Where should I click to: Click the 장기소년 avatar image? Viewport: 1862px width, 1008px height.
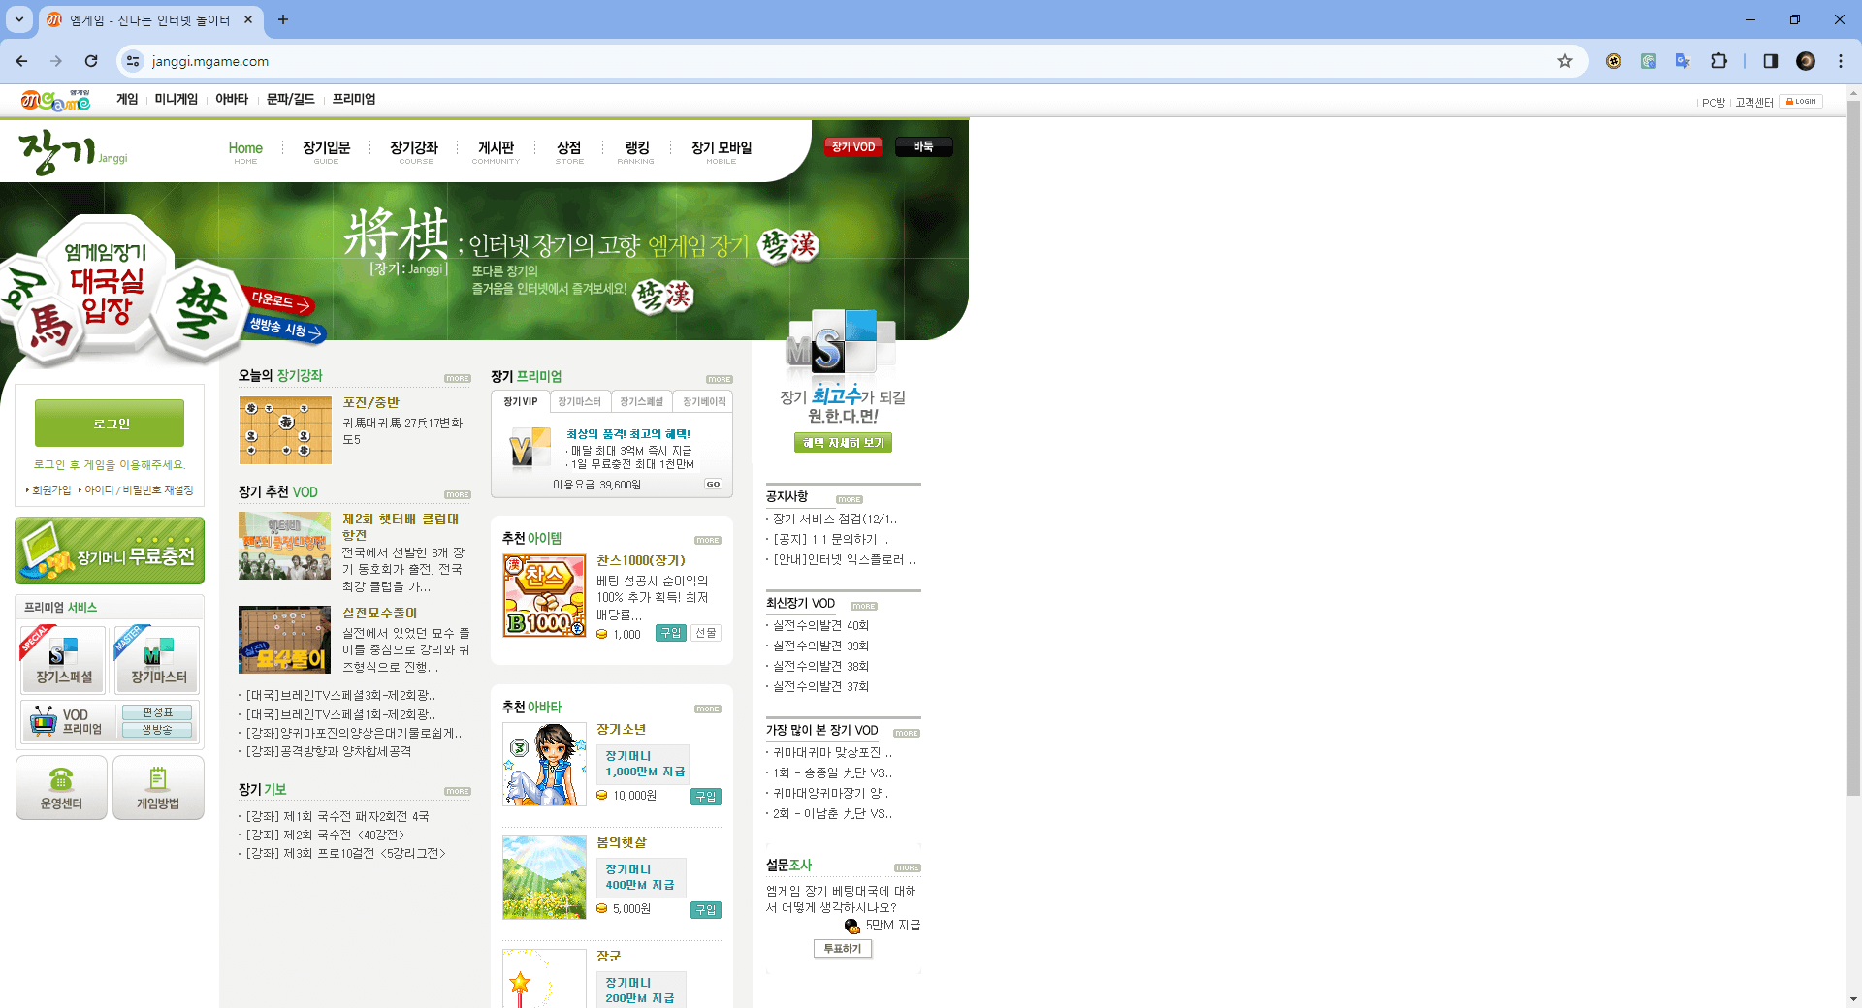coord(544,764)
